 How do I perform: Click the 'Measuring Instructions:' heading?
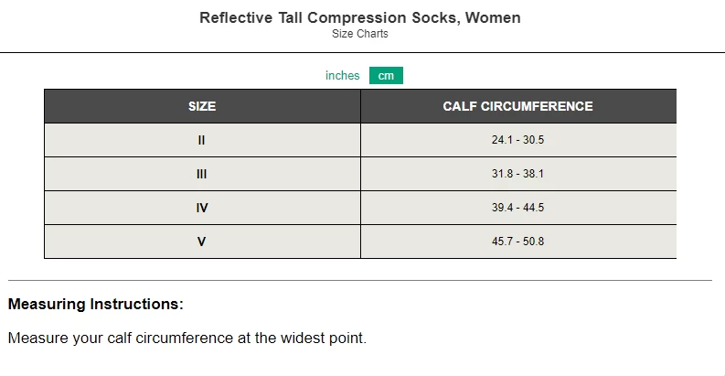click(x=95, y=304)
